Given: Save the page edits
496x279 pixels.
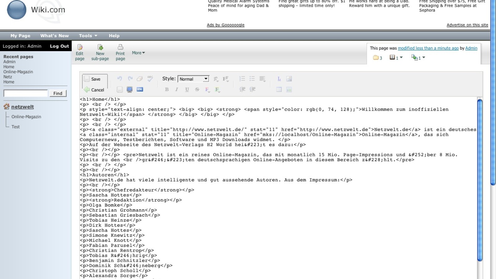Looking at the screenshot, I should point(93,79).
